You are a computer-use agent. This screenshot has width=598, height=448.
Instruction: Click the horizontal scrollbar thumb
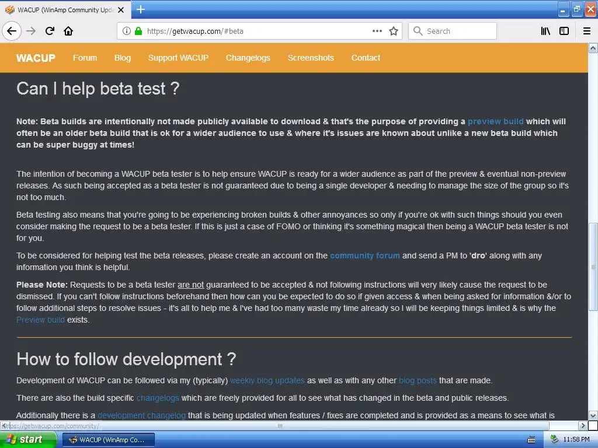(x=279, y=425)
